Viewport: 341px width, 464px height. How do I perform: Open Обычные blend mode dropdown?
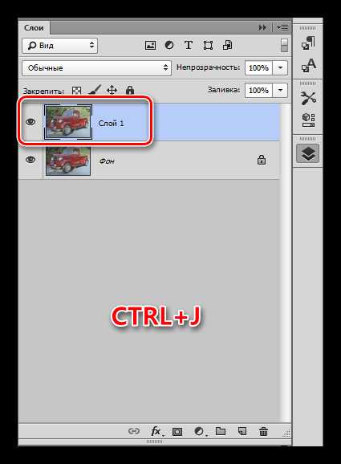[97, 68]
